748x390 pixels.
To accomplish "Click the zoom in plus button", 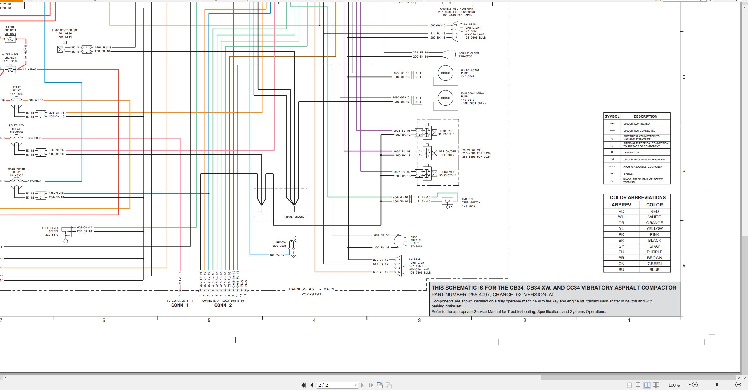I will click(738, 385).
